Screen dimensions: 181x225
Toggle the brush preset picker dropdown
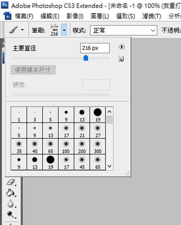tap(64, 30)
